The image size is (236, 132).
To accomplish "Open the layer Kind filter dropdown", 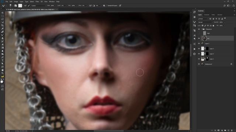I will [x=203, y=19].
